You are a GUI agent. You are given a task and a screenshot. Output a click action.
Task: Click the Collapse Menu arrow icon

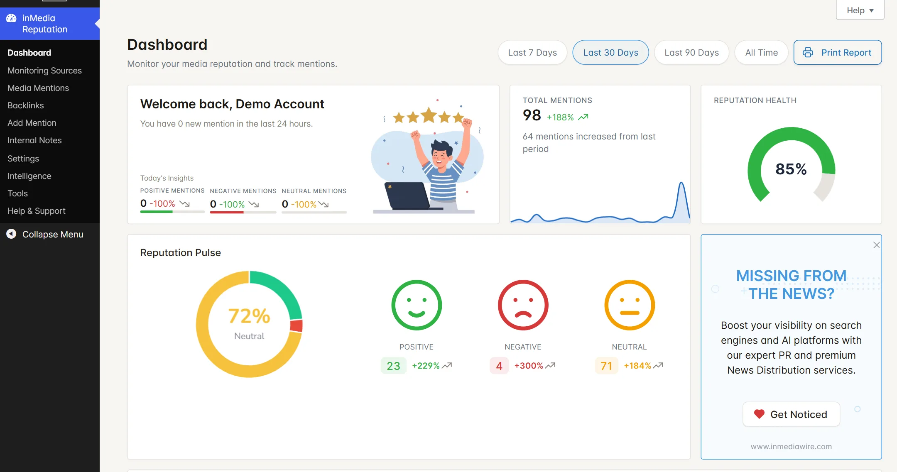[11, 234]
